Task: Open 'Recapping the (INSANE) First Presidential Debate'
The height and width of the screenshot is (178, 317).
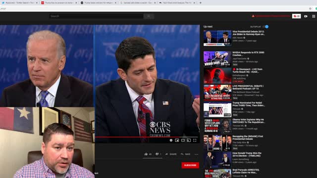Action: pos(248,137)
